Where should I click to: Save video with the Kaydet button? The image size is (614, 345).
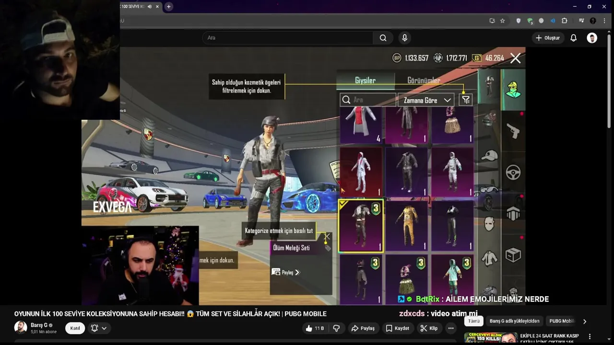pyautogui.click(x=398, y=328)
